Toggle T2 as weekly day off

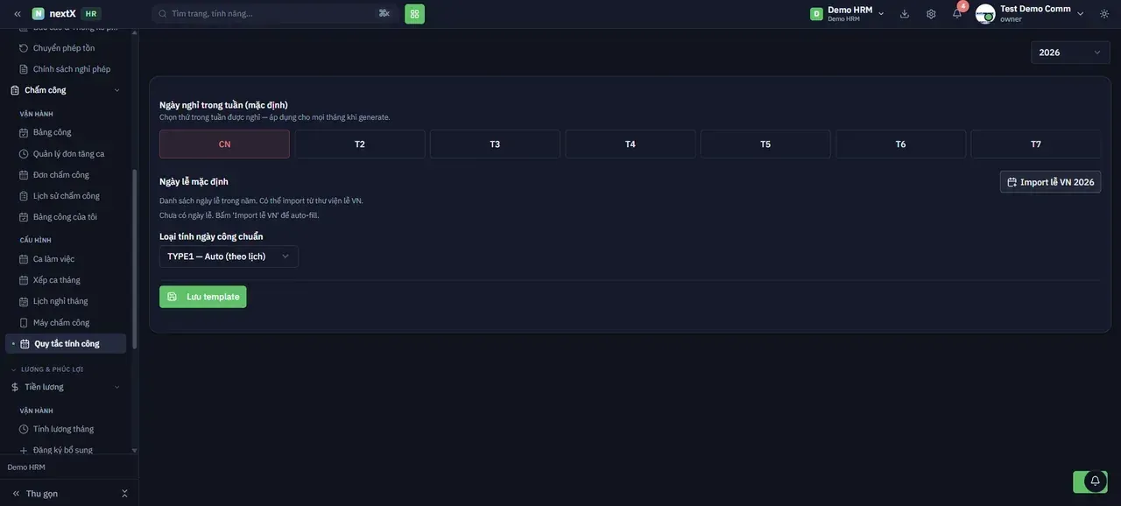click(x=360, y=144)
